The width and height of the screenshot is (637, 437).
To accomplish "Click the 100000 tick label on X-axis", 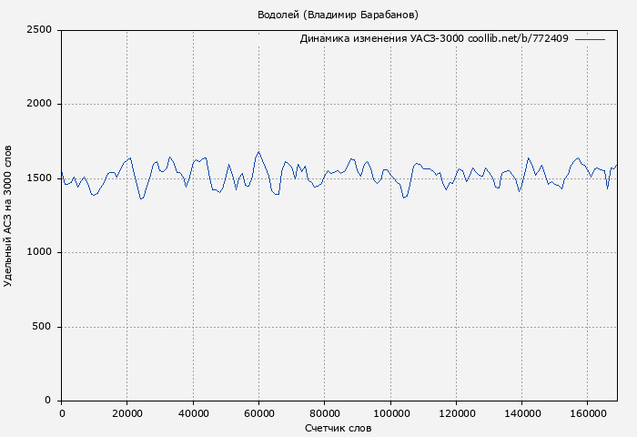I will 389,413.
